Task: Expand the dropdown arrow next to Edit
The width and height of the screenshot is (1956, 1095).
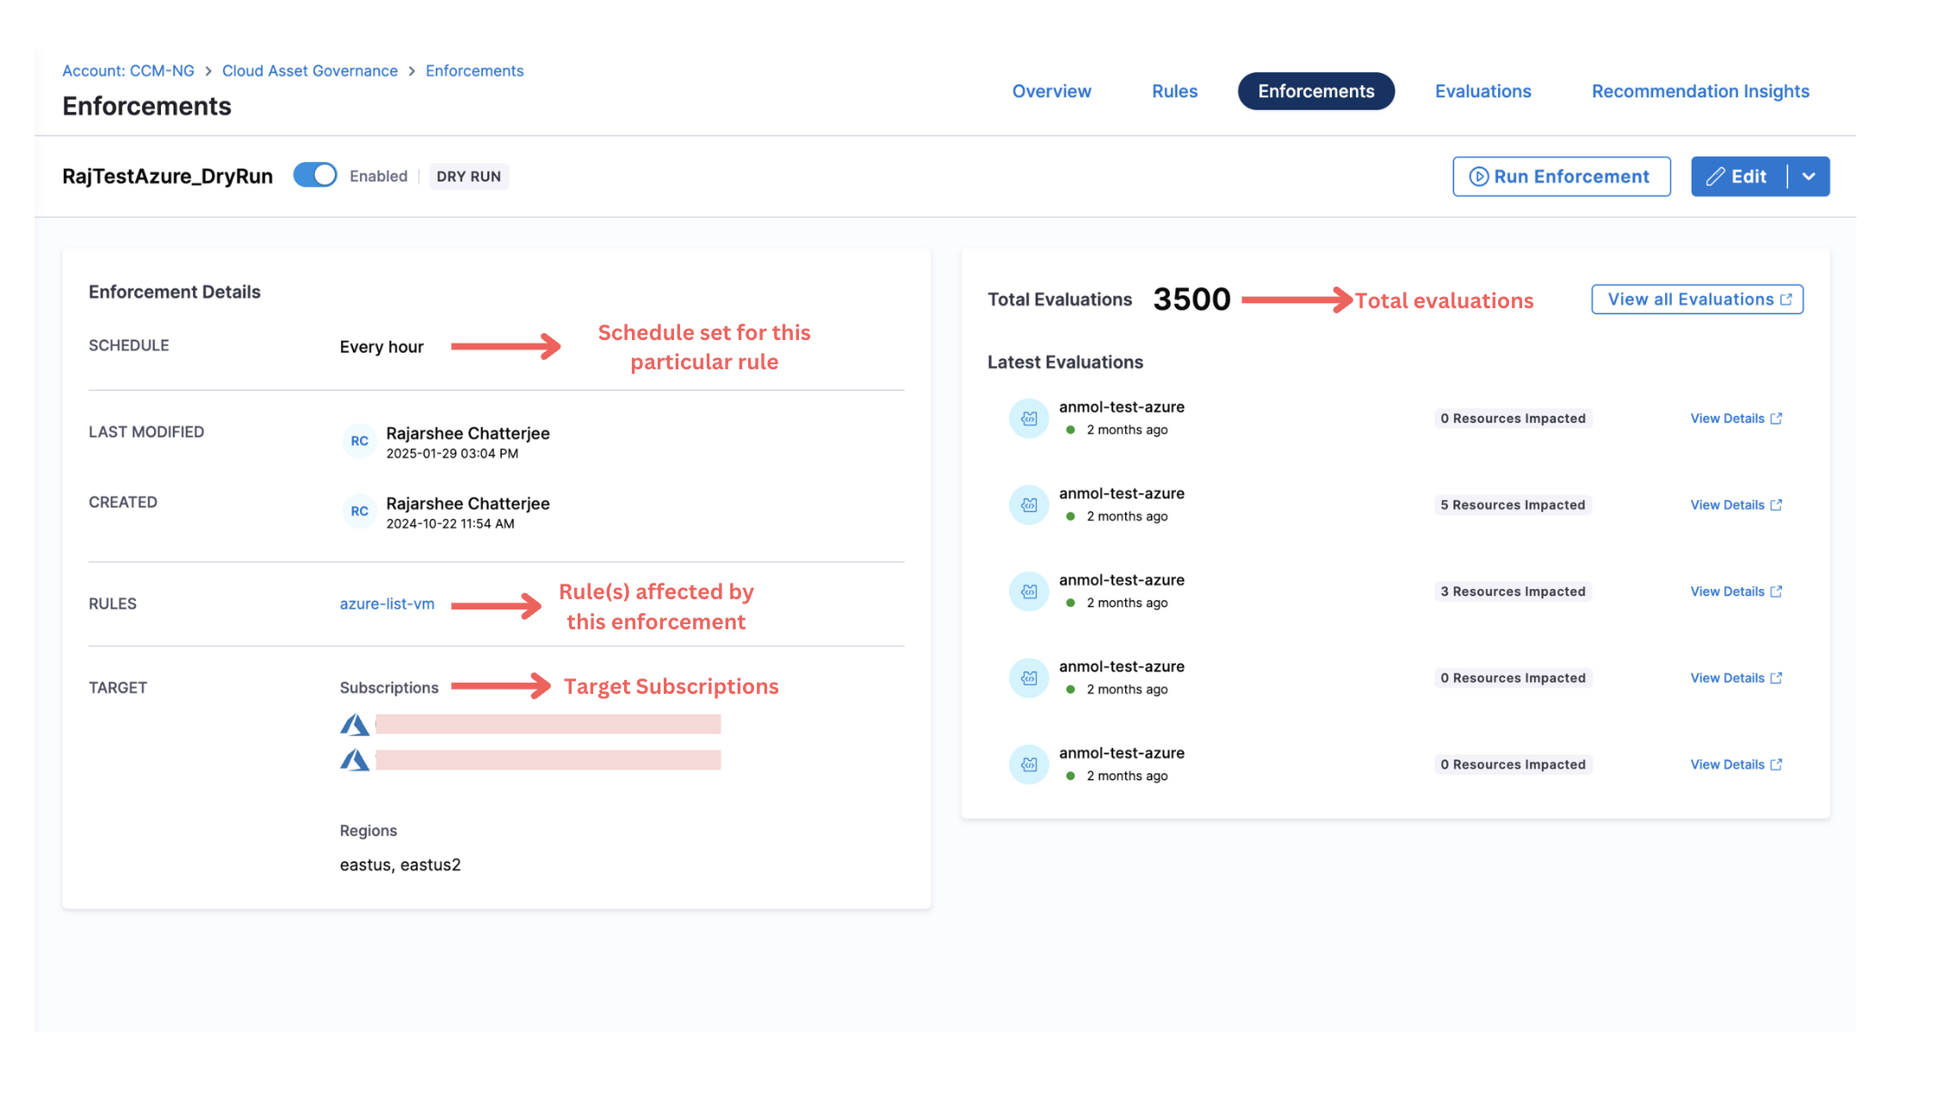Action: click(1809, 176)
